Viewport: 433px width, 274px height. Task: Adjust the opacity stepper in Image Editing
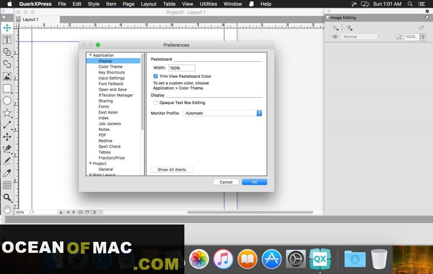[x=423, y=37]
